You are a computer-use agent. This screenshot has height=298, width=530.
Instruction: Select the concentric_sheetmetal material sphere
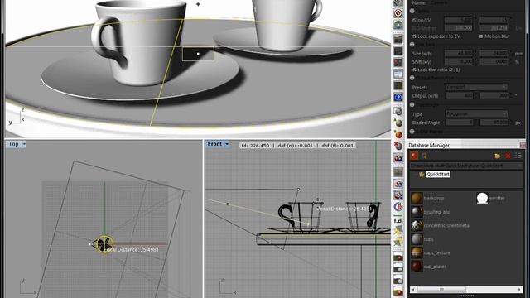(x=417, y=225)
